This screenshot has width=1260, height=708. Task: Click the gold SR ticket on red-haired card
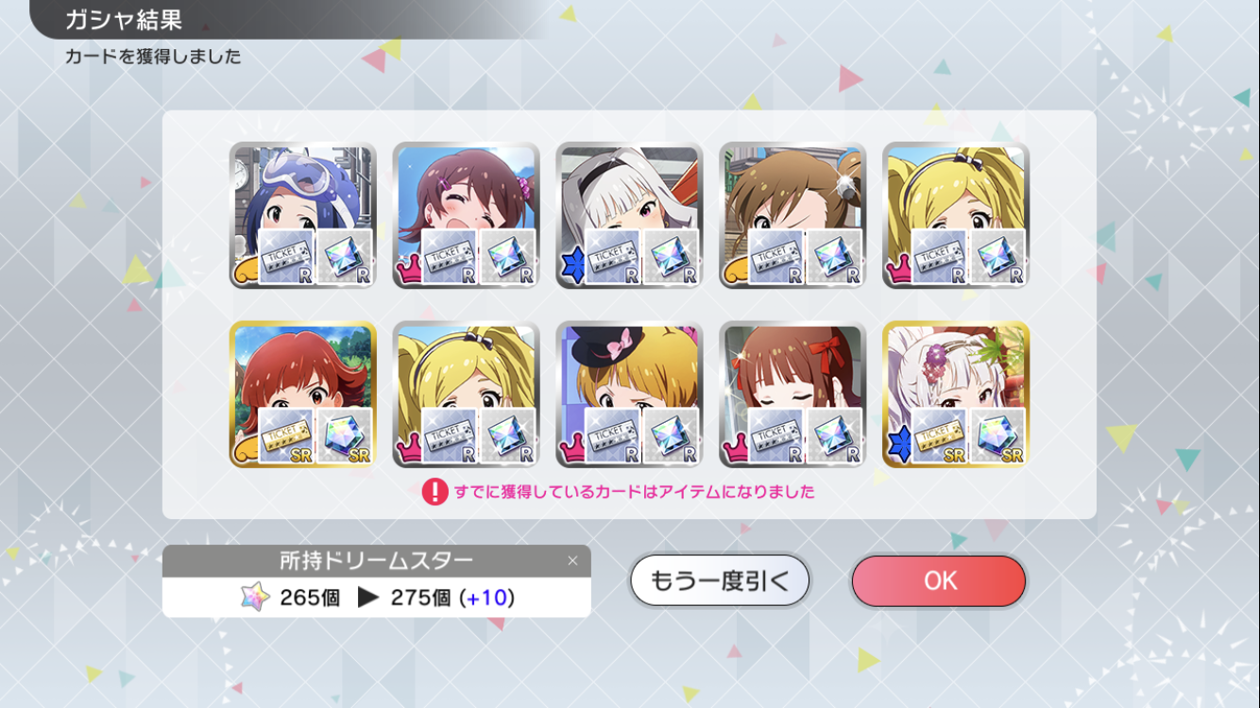click(x=286, y=436)
